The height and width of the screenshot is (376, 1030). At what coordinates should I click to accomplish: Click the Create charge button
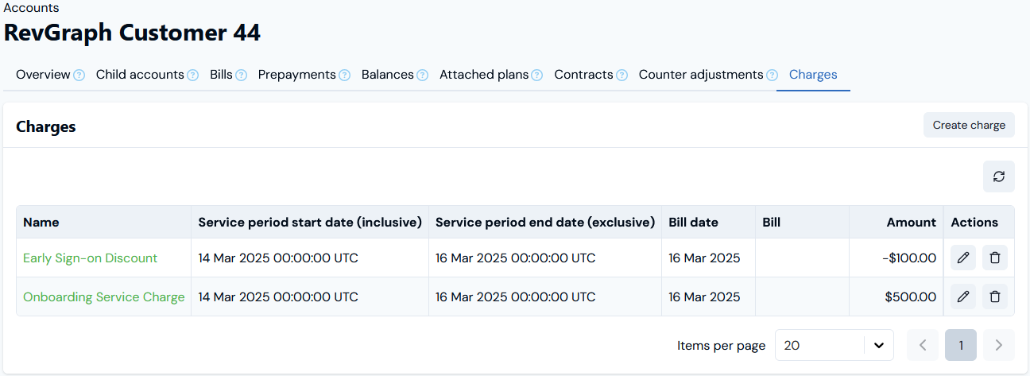click(x=969, y=125)
